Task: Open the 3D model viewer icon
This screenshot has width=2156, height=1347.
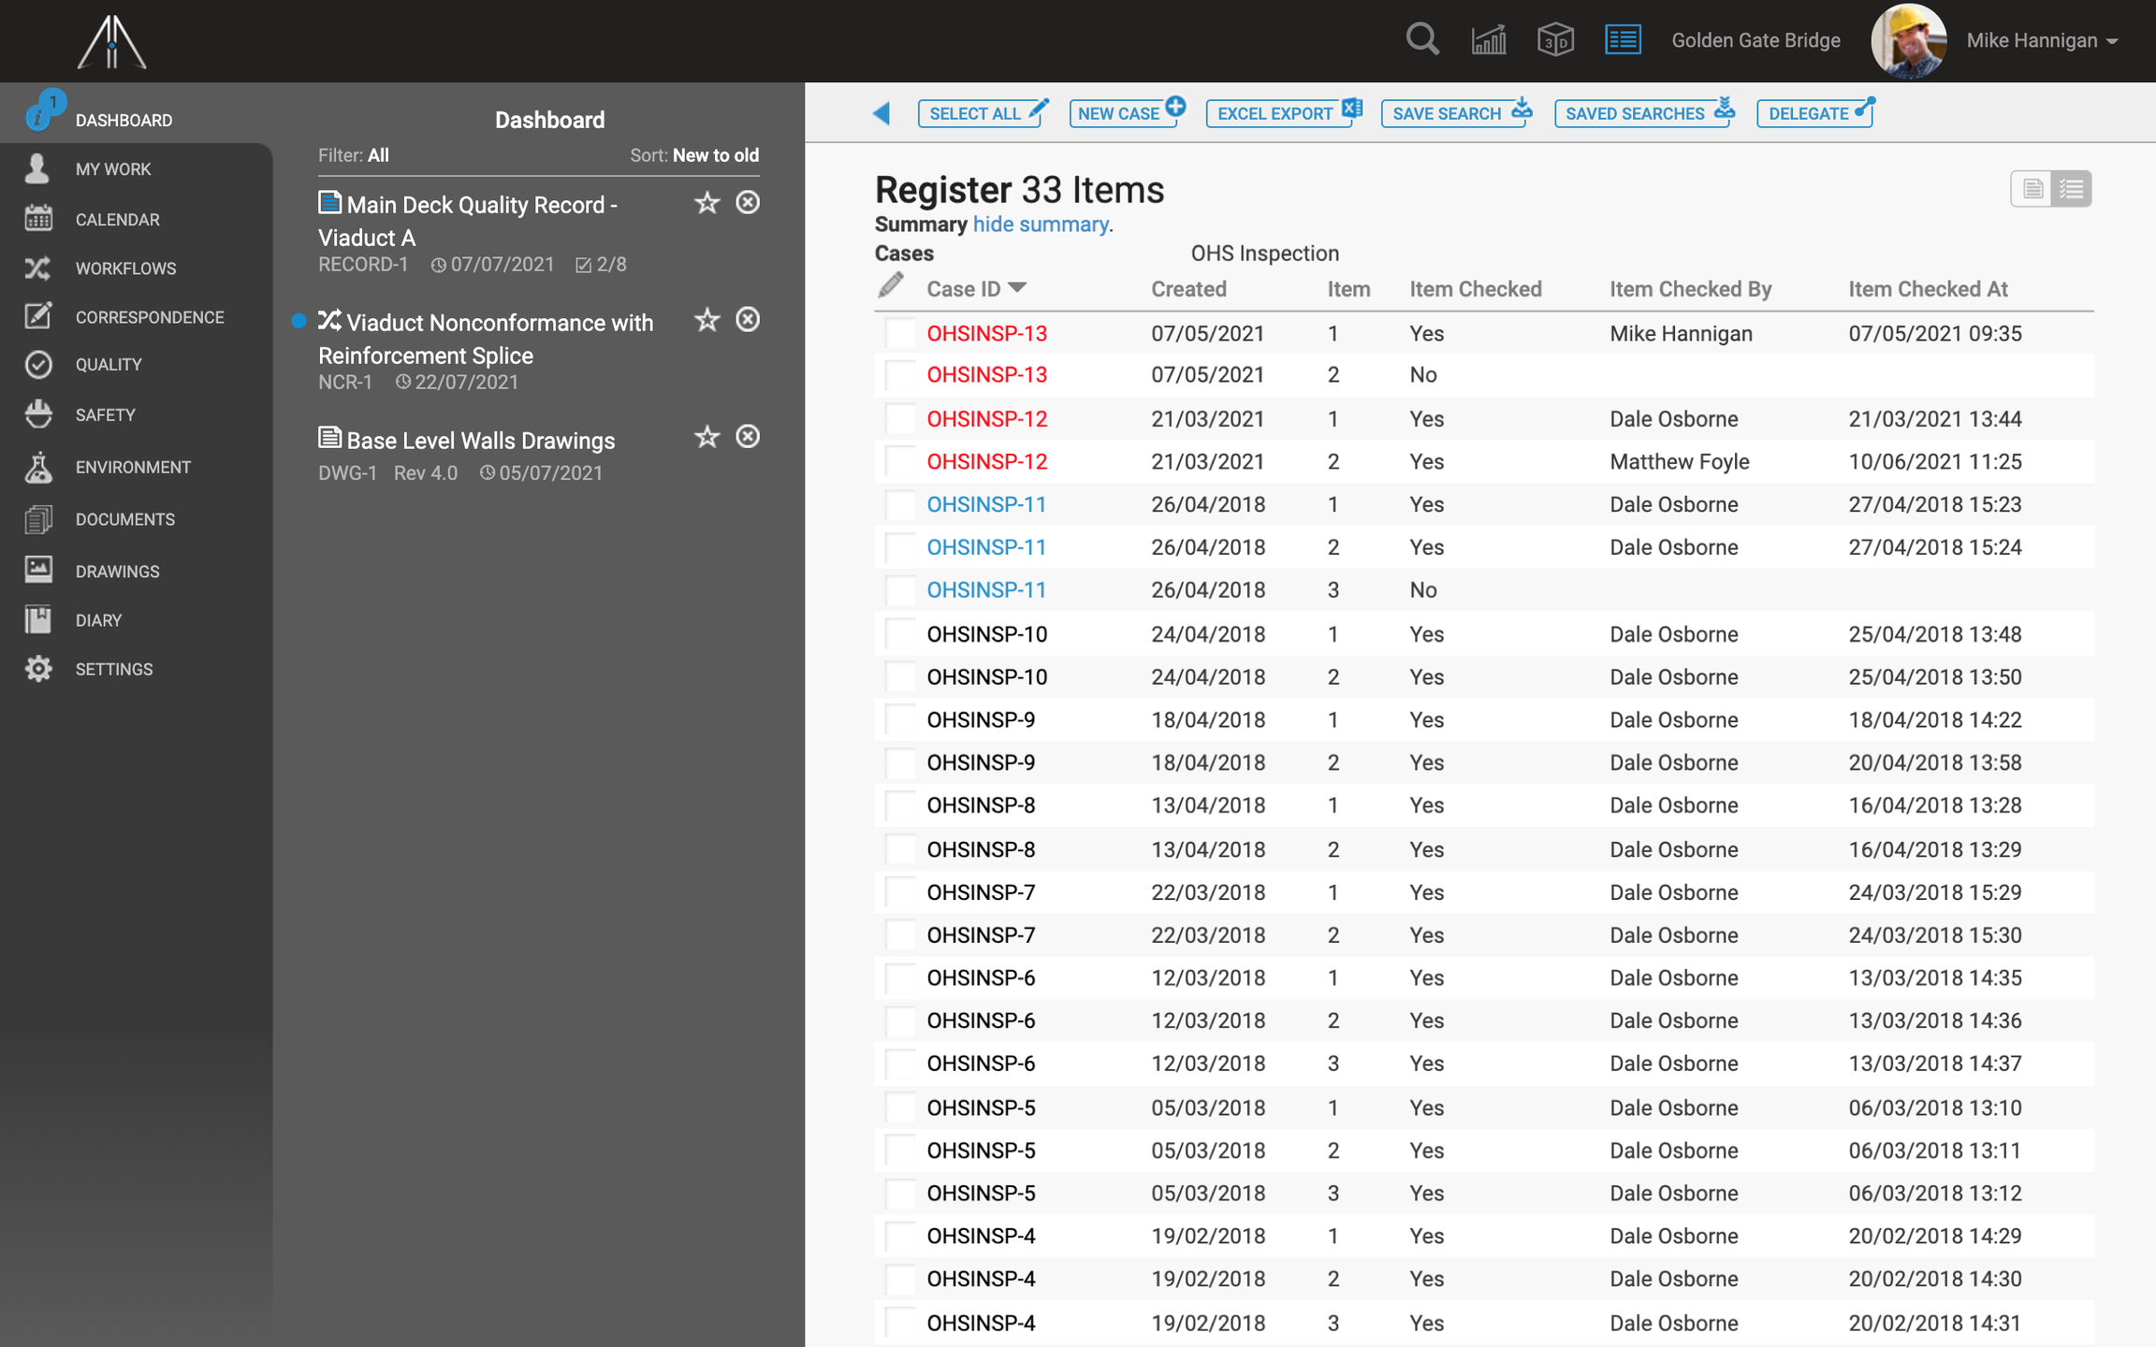Action: tap(1555, 40)
